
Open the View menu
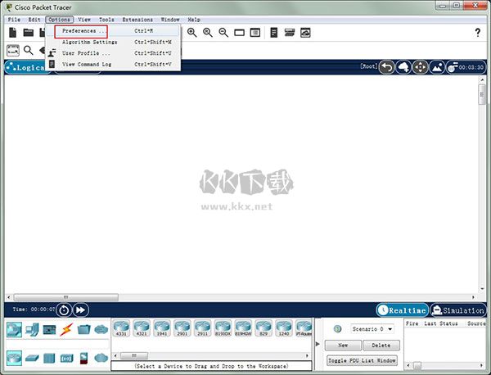coord(84,20)
